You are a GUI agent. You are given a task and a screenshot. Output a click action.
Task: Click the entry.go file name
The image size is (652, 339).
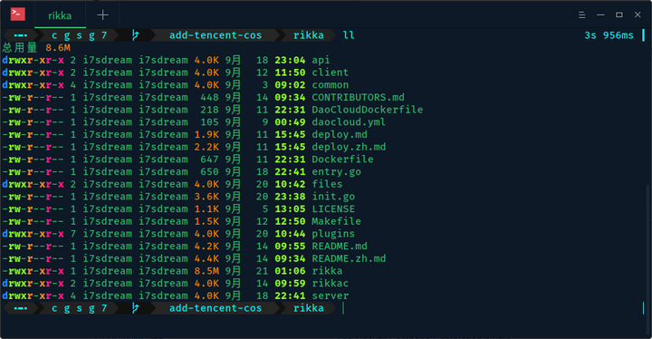tap(336, 171)
